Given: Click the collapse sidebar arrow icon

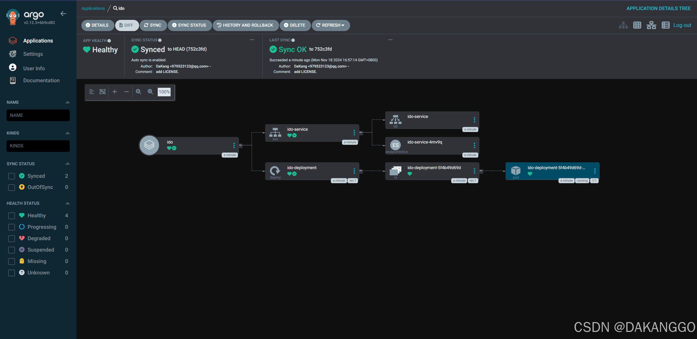Looking at the screenshot, I should (x=63, y=14).
